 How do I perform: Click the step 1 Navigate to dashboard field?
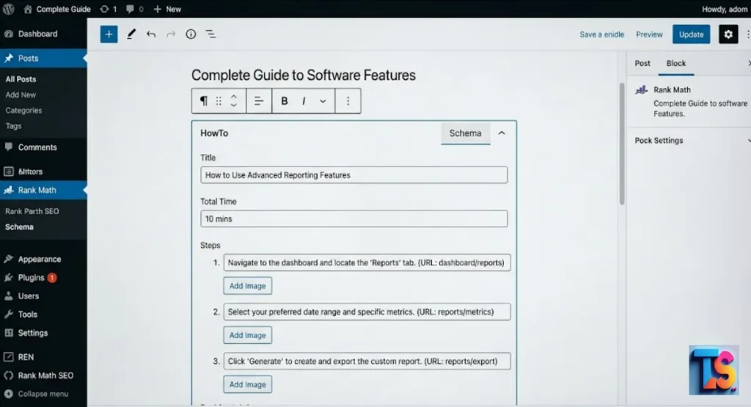pos(367,263)
